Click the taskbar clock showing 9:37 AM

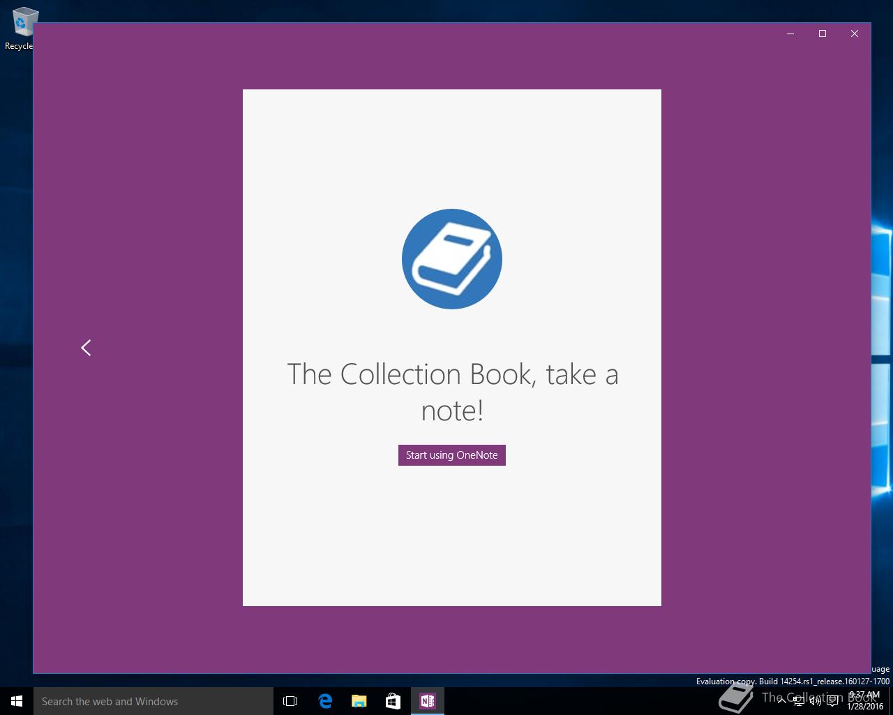tap(865, 701)
